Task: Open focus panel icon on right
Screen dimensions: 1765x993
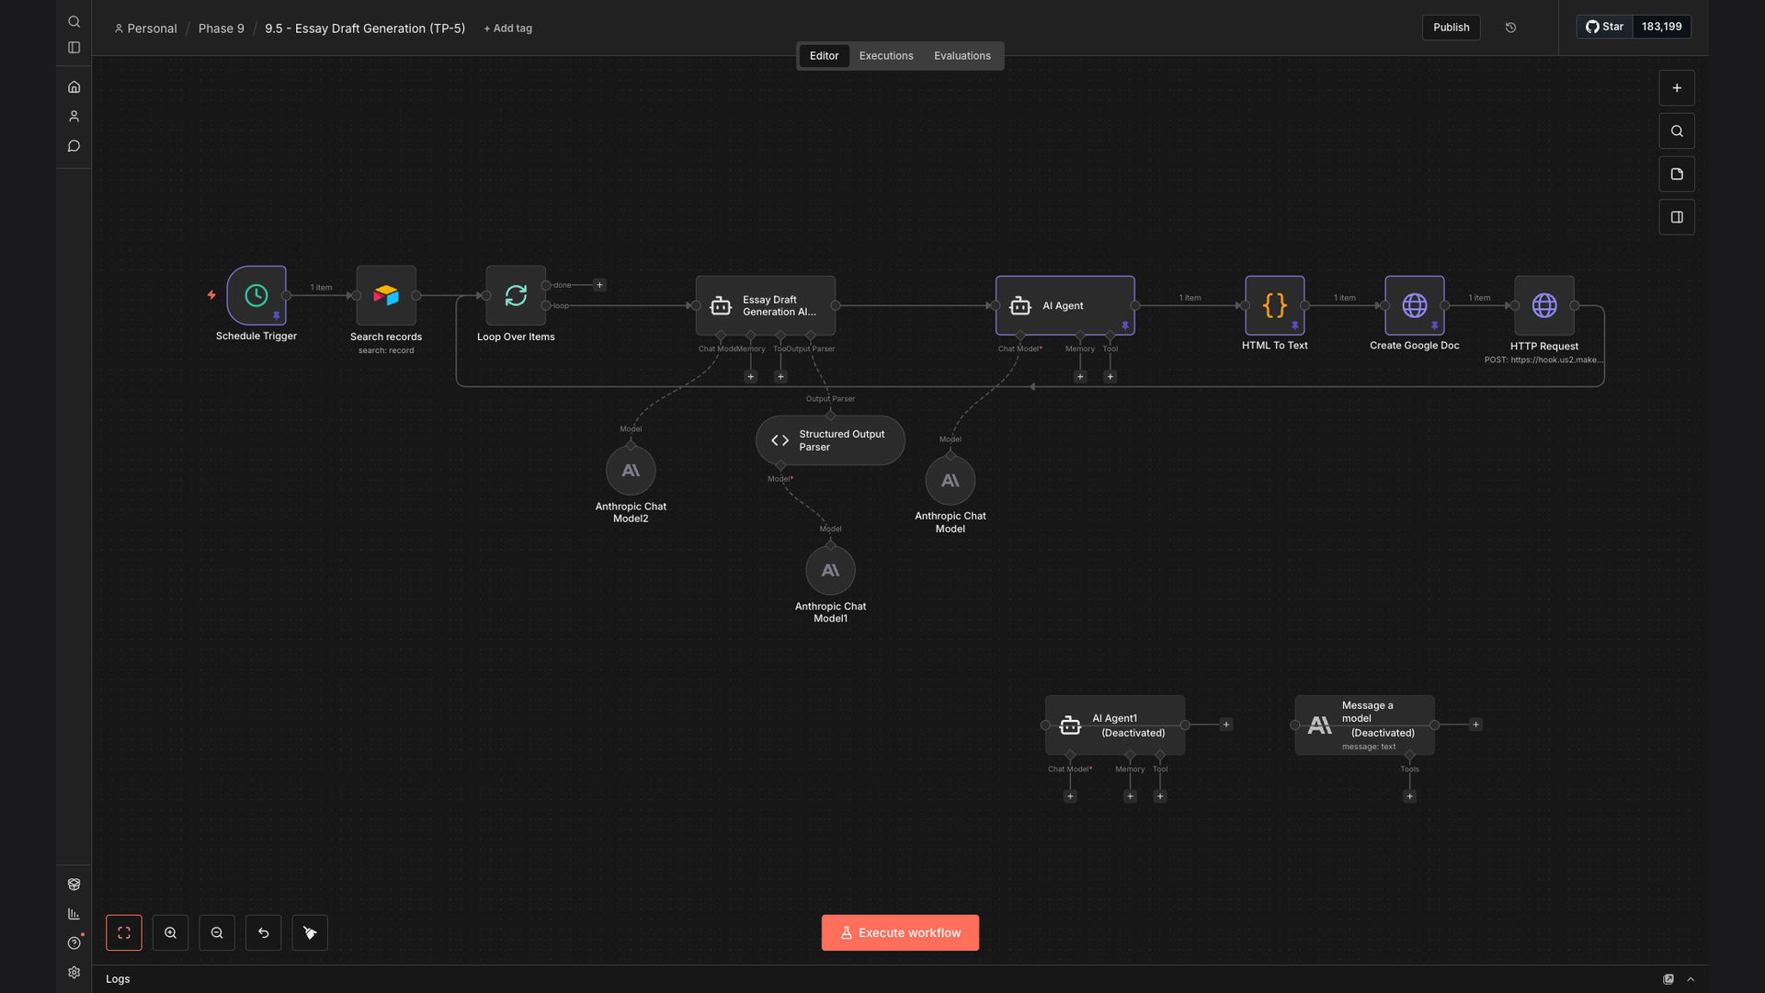Action: [x=1676, y=217]
